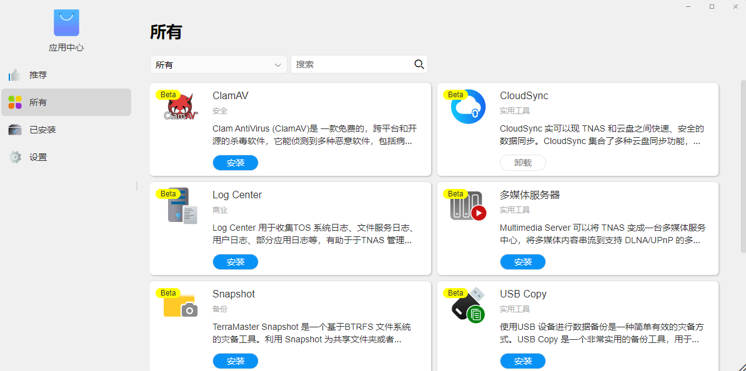Open the 推荐 section thumbs-up icon
746x371 pixels.
click(15, 75)
